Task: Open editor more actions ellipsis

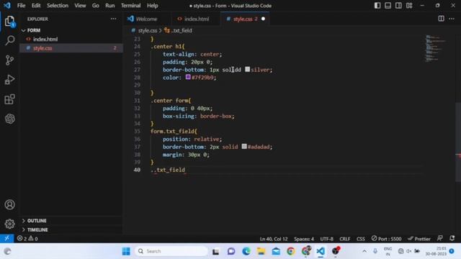Action: 452,19
